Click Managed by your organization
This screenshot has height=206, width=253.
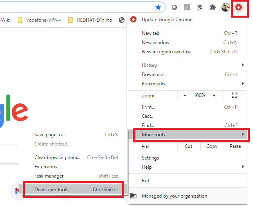pos(187,196)
